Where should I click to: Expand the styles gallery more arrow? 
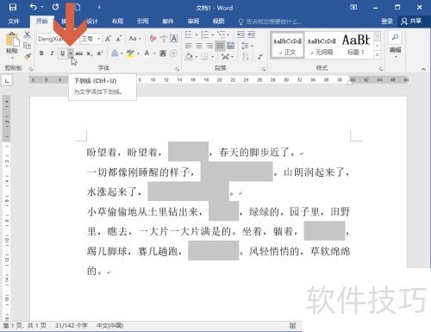pos(378,54)
